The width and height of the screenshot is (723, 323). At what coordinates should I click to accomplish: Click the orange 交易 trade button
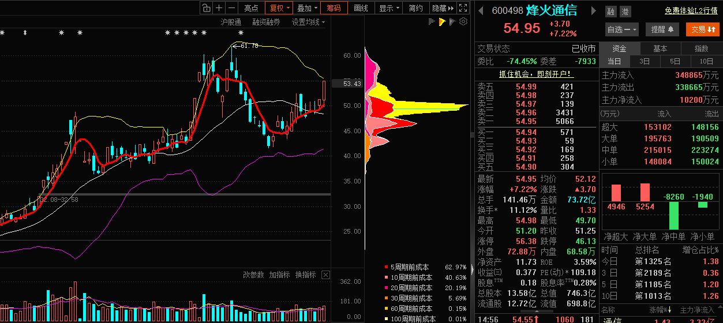[x=703, y=29]
